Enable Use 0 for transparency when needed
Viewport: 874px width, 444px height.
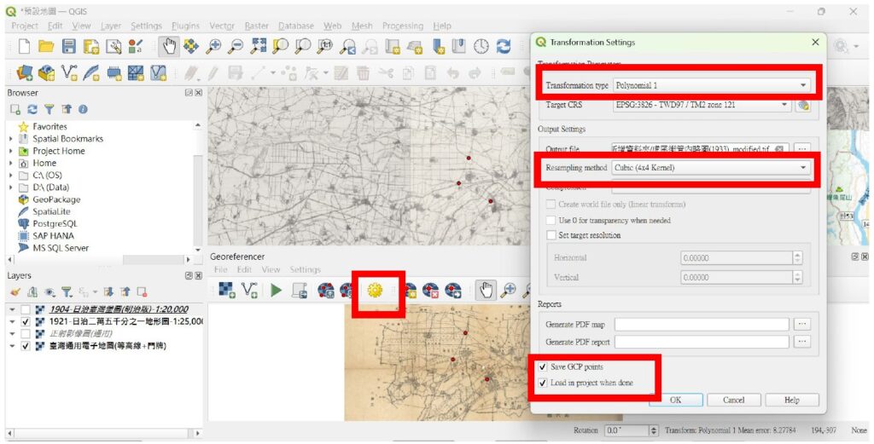point(551,221)
